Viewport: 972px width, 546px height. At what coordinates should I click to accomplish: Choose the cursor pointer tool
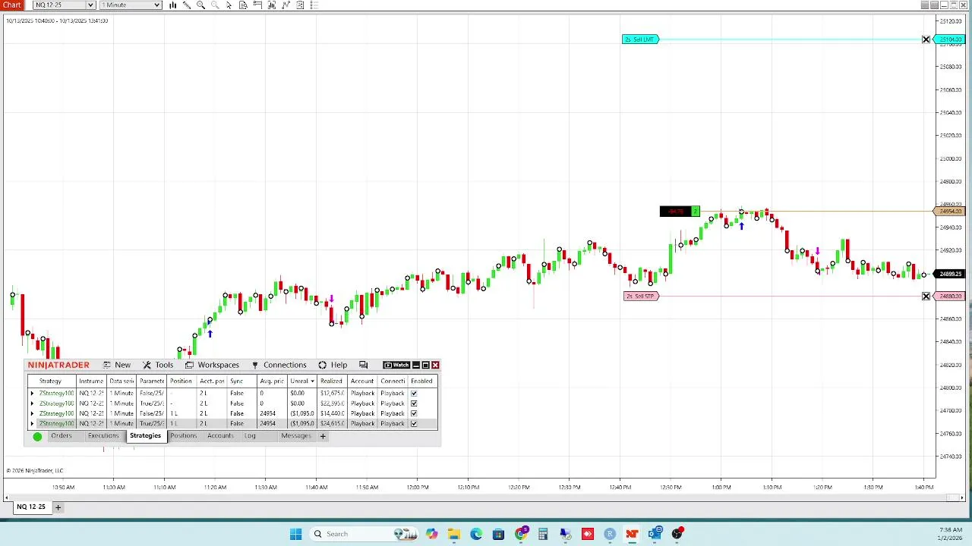click(229, 5)
